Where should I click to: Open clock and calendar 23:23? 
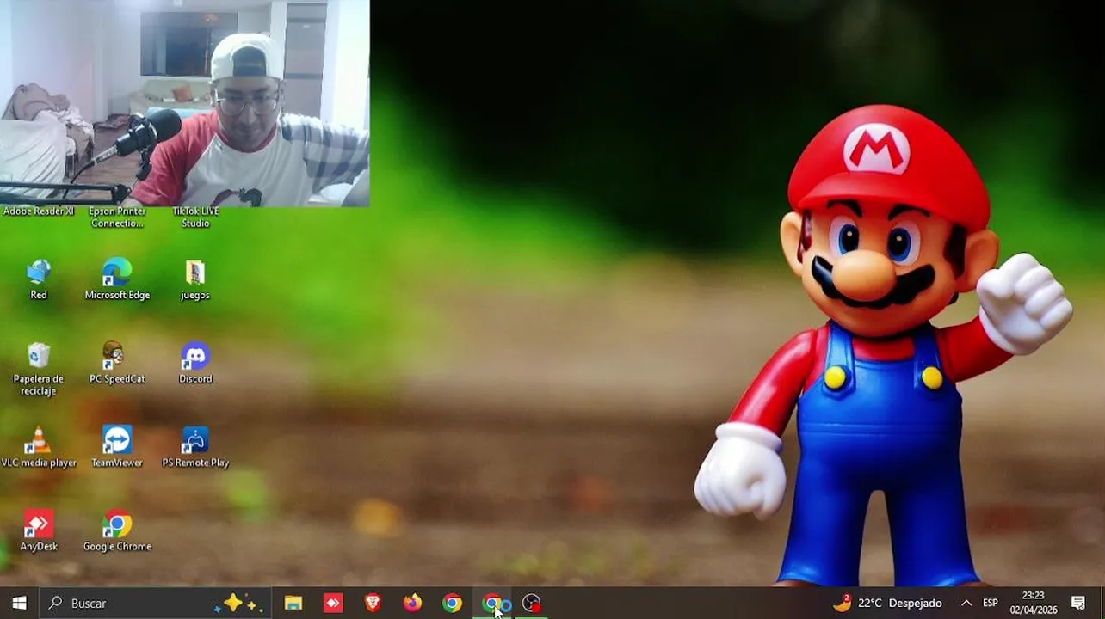coord(1034,603)
